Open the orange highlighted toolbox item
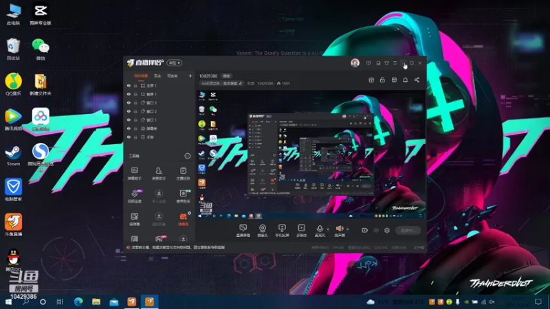The width and height of the screenshot is (550, 309). click(183, 219)
